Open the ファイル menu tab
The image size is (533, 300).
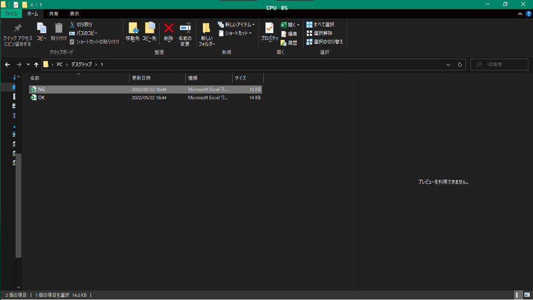pos(11,13)
